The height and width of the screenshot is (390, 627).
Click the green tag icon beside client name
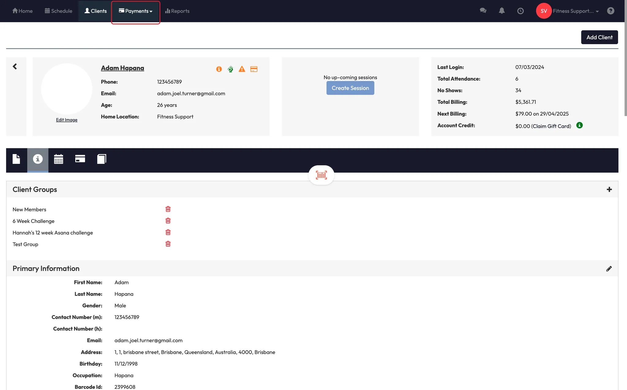click(231, 69)
